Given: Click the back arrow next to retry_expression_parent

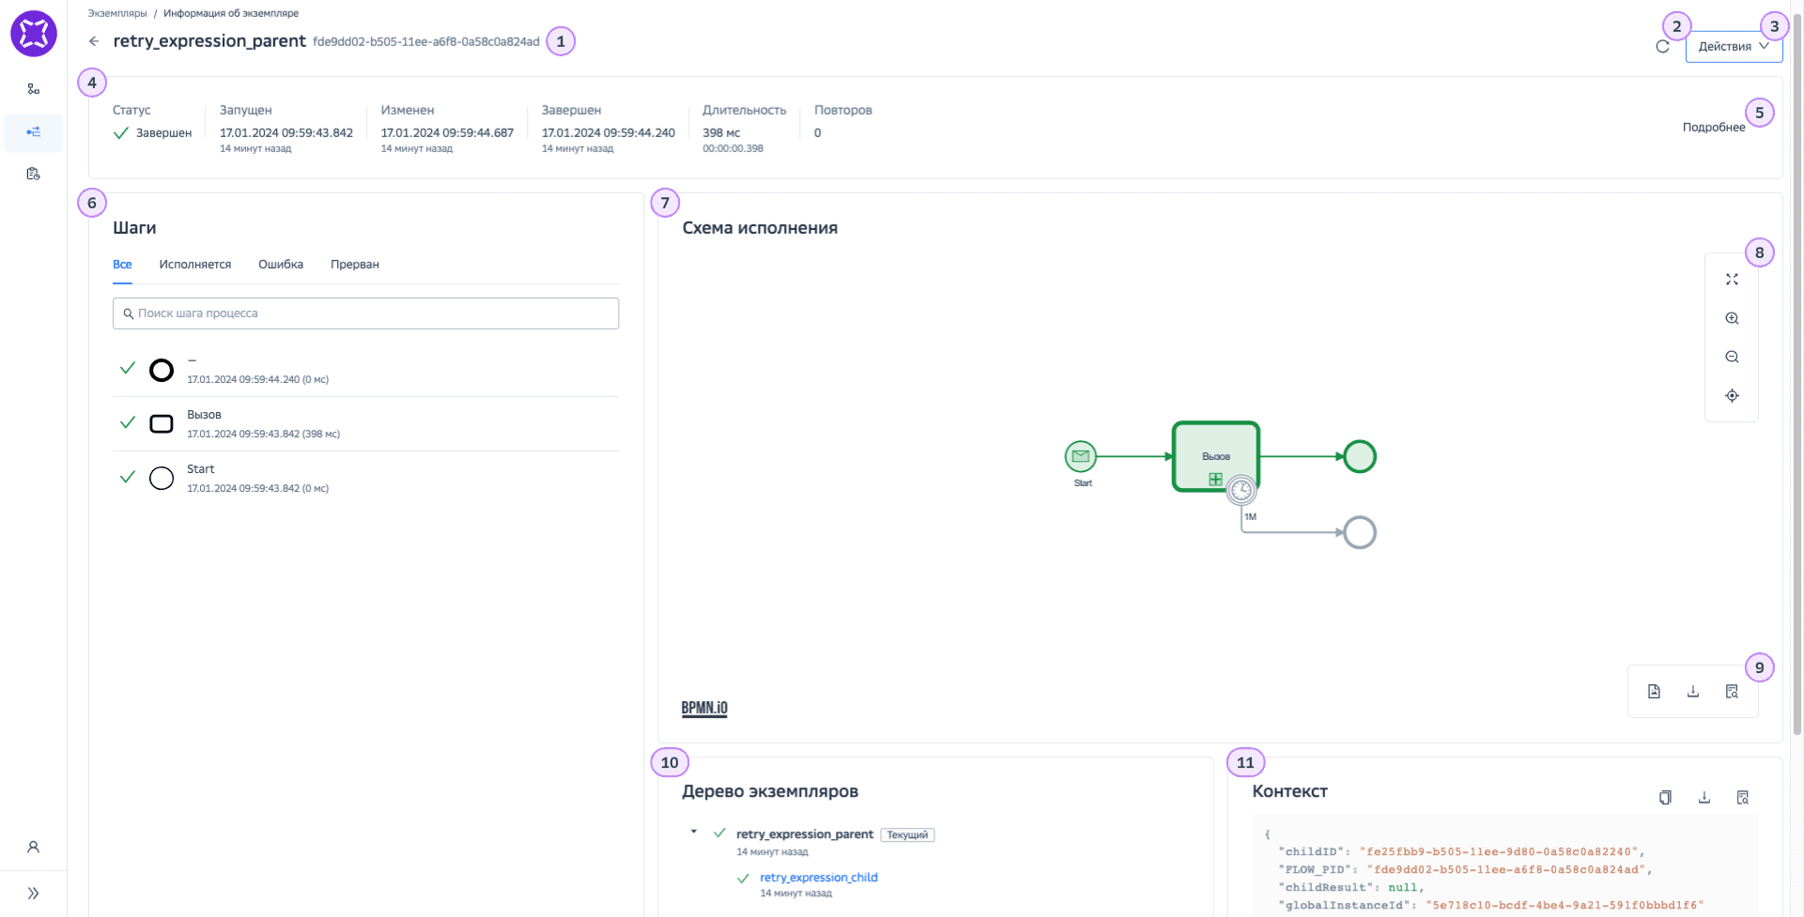Looking at the screenshot, I should [94, 41].
